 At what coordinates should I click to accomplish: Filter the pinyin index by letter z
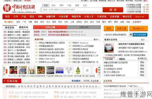96,86
